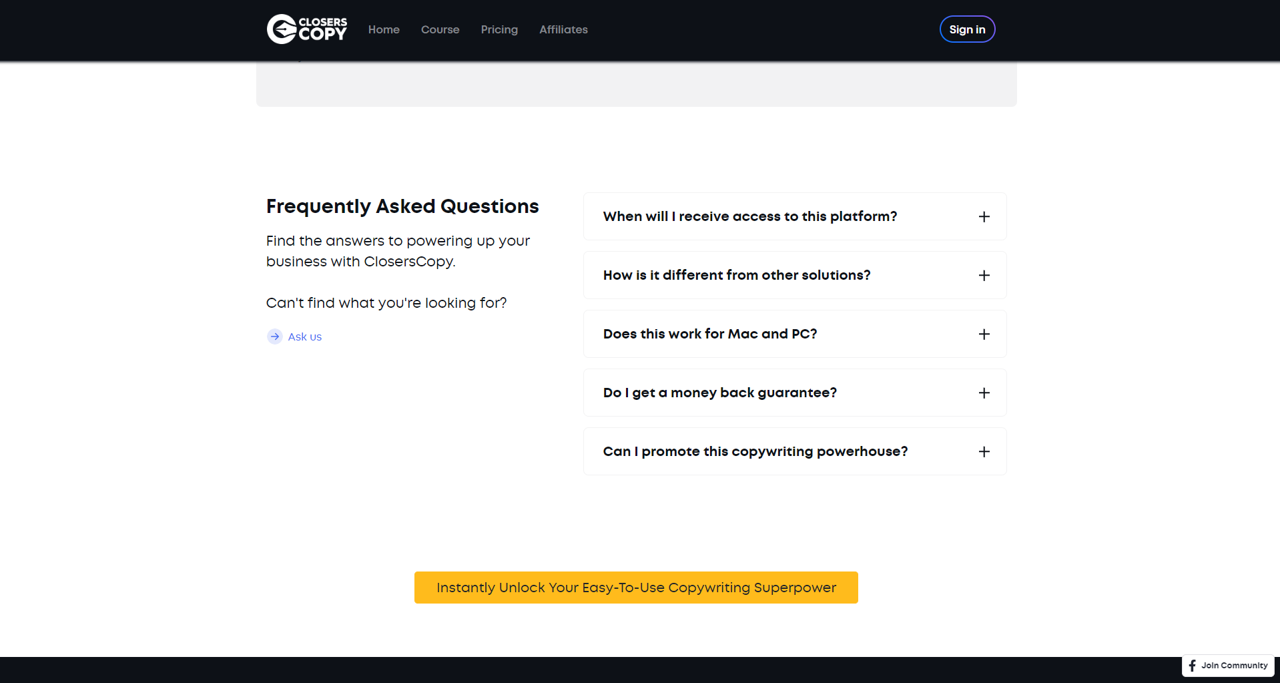Expand the 'How is it different from other solutions?' FAQ
The width and height of the screenshot is (1280, 683).
pos(794,275)
